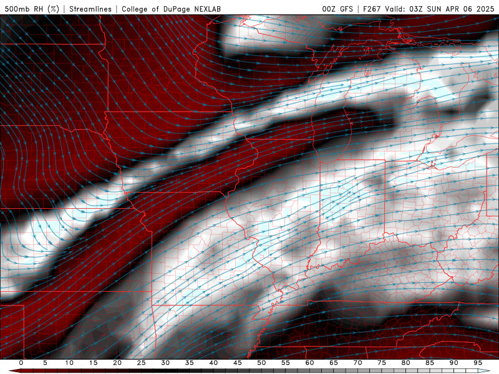Click the "F267" forecast hour label

pyautogui.click(x=372, y=9)
